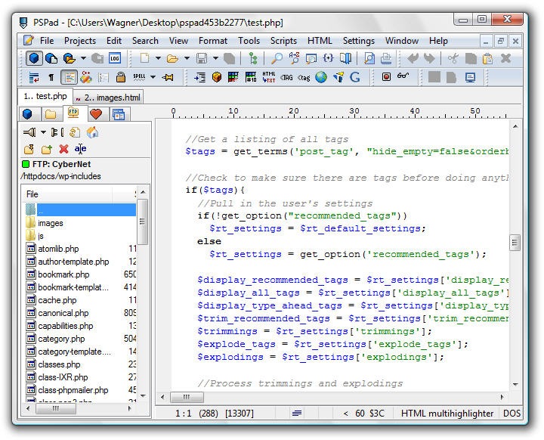Click the LOG window icon
544x440 pixels.
115,58
